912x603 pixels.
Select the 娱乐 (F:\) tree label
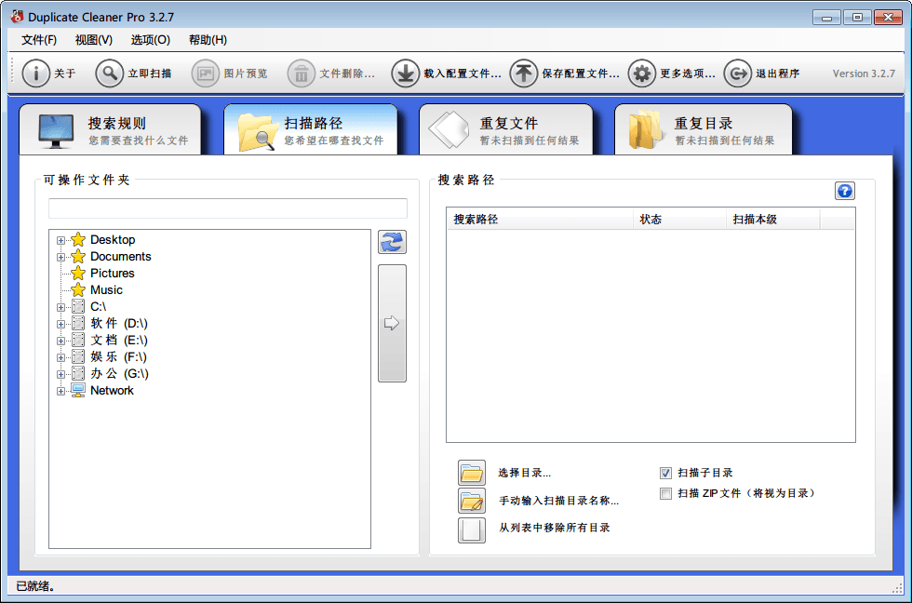pyautogui.click(x=119, y=357)
